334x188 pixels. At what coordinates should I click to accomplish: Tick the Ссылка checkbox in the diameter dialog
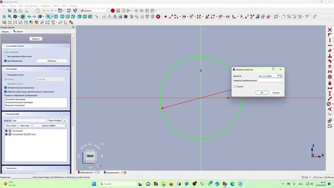click(x=234, y=87)
